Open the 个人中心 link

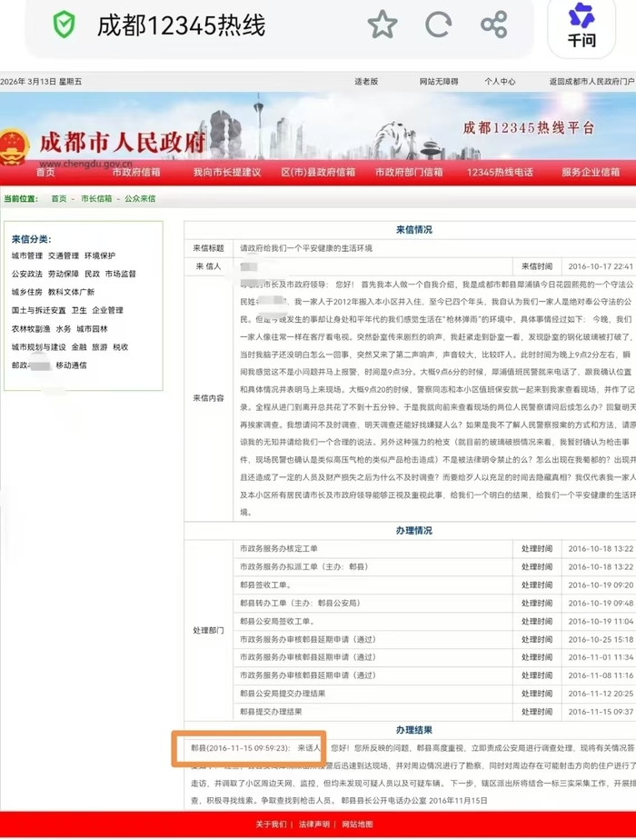(x=499, y=82)
